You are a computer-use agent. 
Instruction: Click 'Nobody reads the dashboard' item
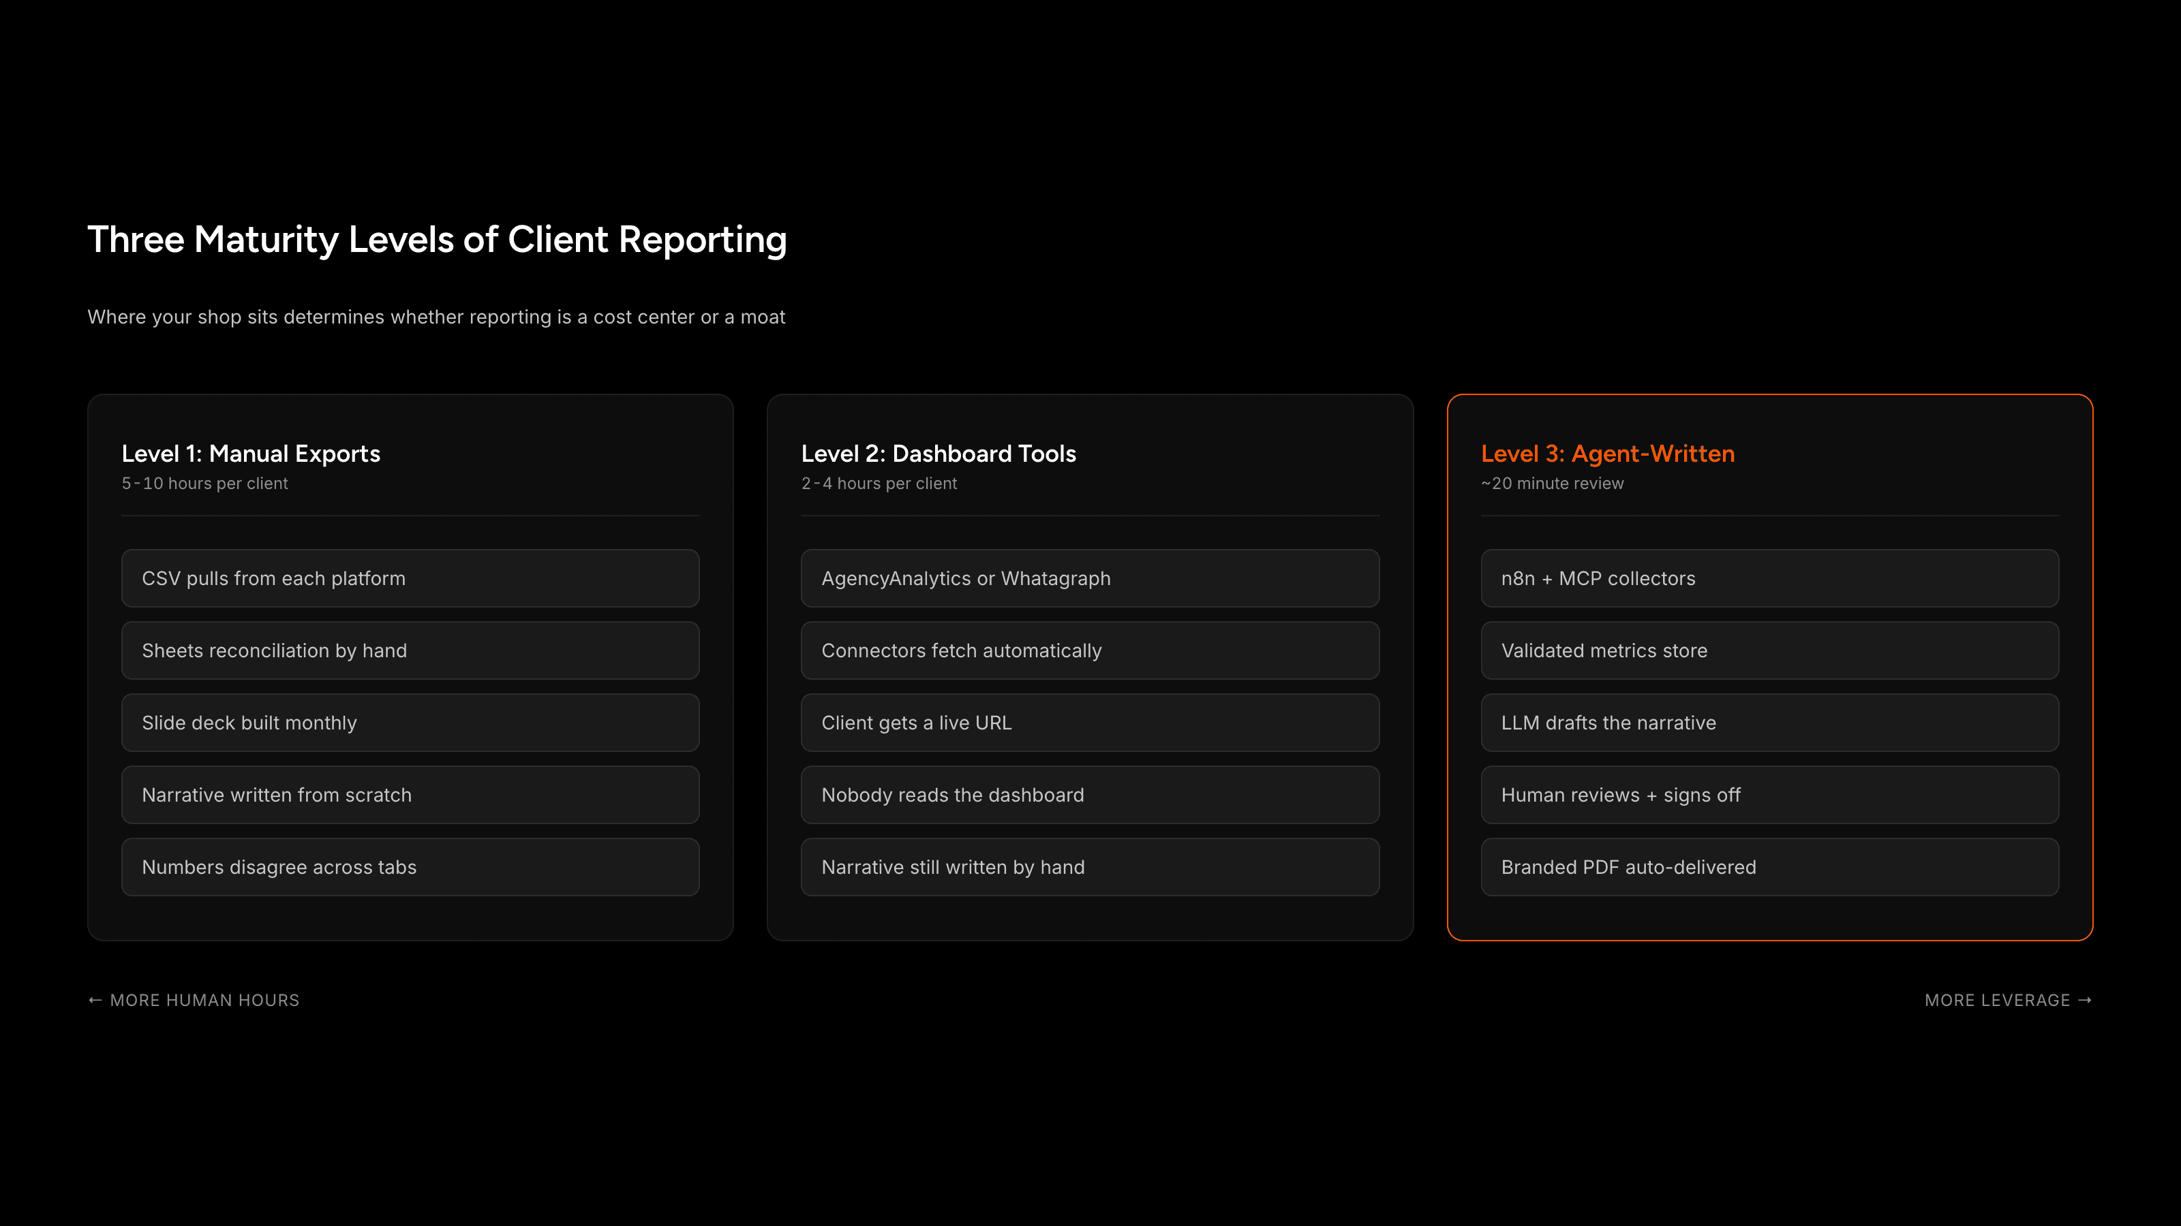tap(1090, 794)
